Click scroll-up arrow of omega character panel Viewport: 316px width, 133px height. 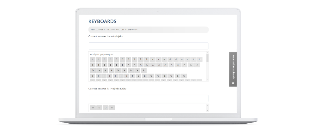tap(208, 105)
